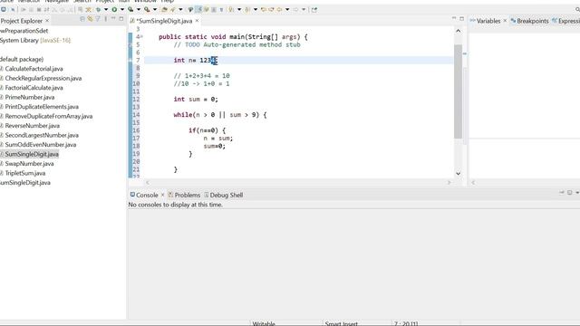Switch to the Breakpoints tab
580x326 pixels.
click(x=529, y=21)
